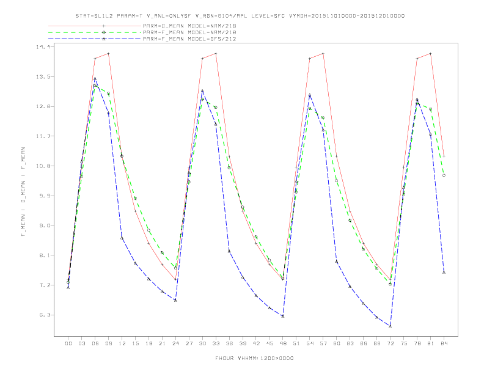Click y-axis tick value 9.9

point(44,196)
